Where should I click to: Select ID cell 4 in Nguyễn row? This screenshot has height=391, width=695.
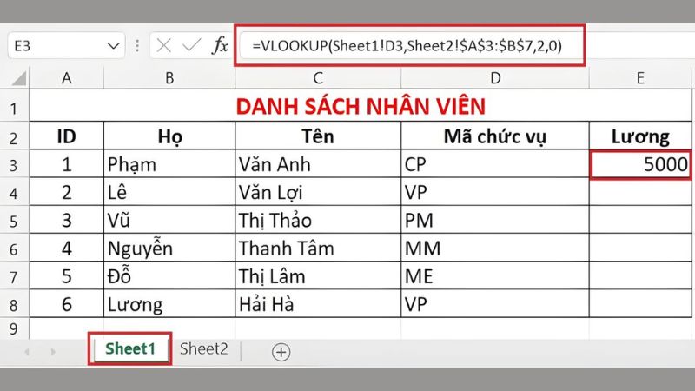[x=67, y=248]
